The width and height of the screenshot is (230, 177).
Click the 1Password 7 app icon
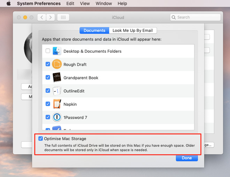[57, 117]
